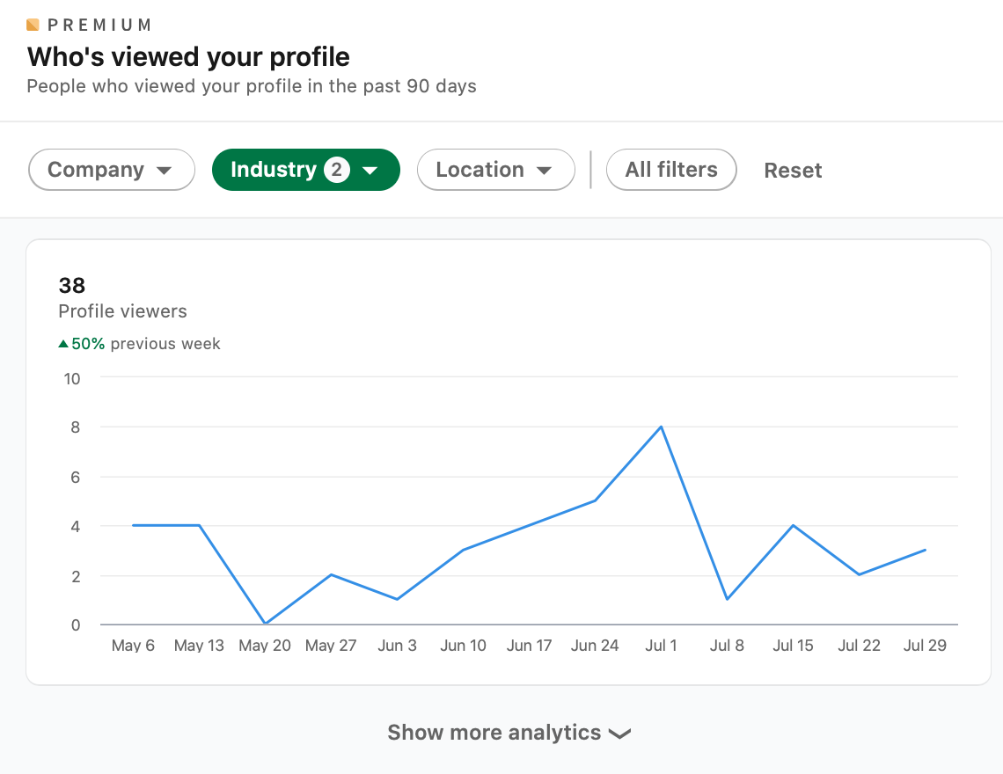The image size is (1003, 774).
Task: Click the All filters button
Action: click(x=671, y=170)
